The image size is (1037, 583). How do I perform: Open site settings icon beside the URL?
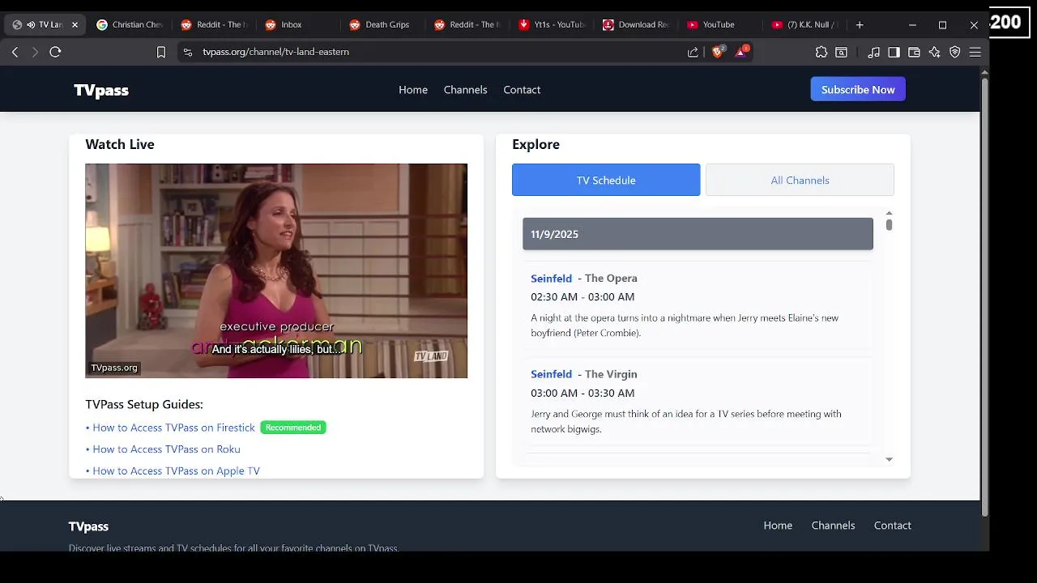(x=187, y=52)
